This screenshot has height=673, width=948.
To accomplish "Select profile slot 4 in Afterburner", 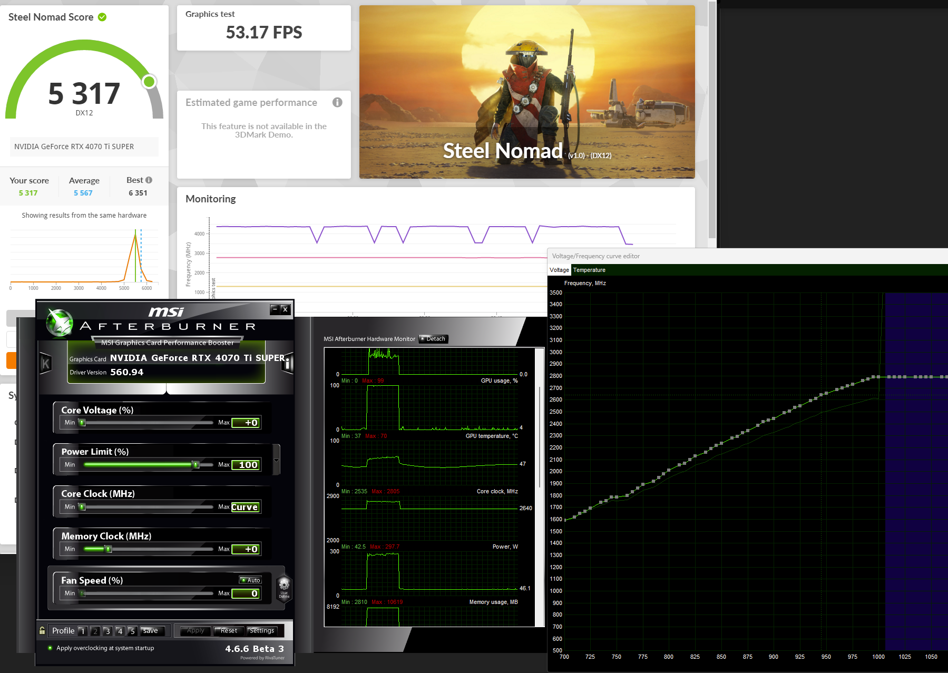I will [120, 631].
